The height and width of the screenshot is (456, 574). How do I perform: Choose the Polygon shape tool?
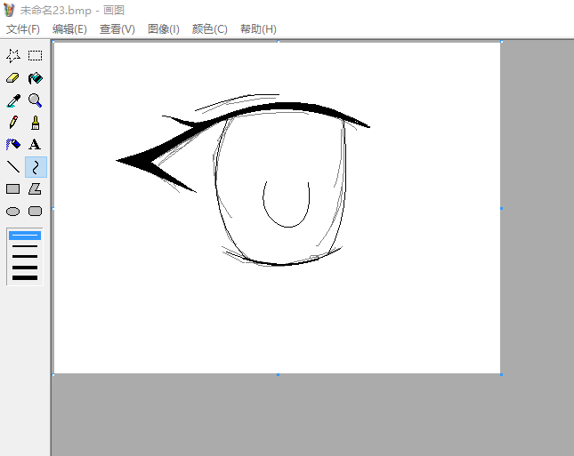[x=36, y=189]
